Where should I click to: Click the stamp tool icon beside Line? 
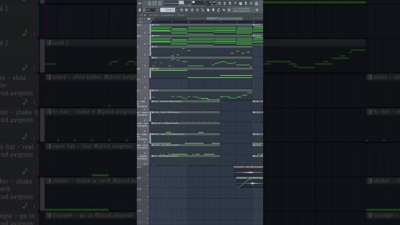tap(140, 10)
